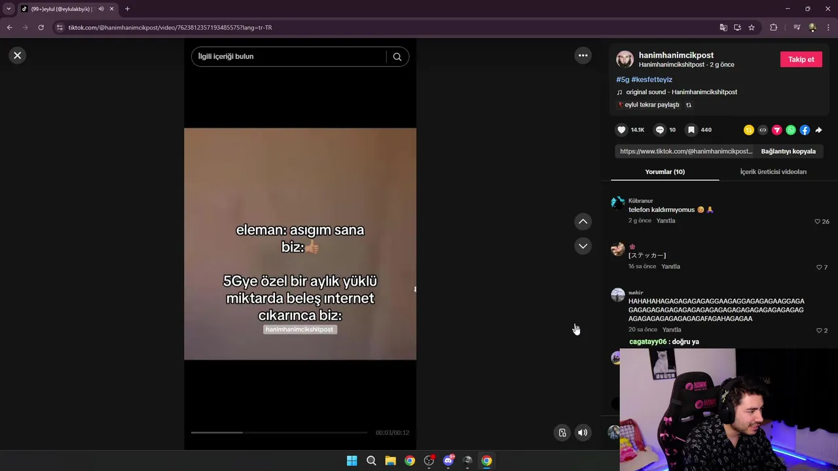Open Chrome extensions puzzle icon

774,27
